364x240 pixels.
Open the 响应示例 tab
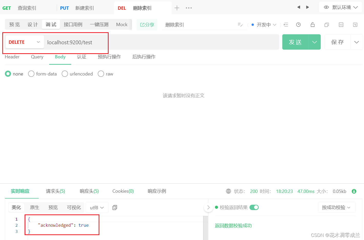click(157, 191)
